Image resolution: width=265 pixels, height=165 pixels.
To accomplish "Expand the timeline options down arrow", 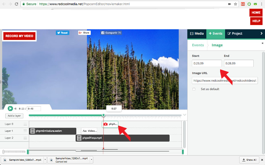I will point(184,115).
